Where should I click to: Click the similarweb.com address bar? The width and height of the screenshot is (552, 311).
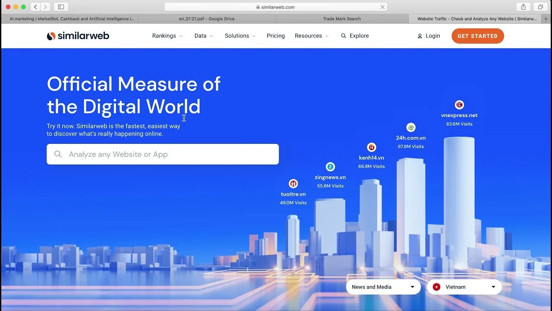pos(276,7)
